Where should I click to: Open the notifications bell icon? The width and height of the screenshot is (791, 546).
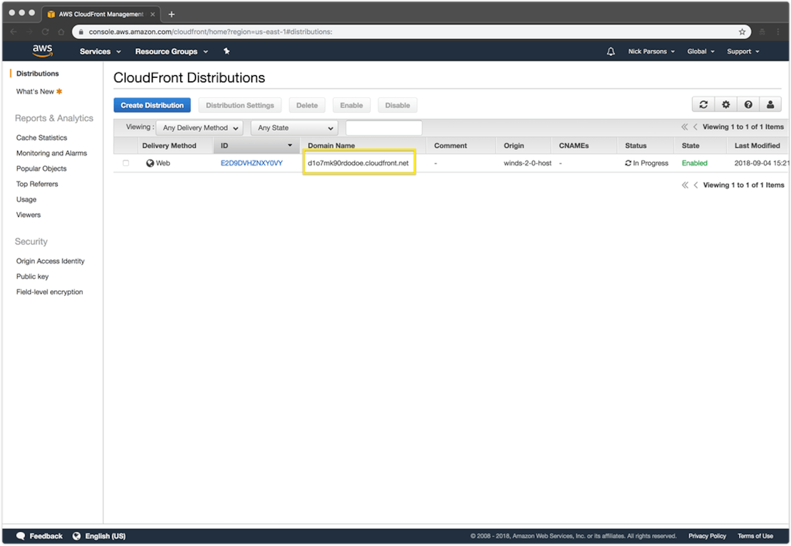pos(611,51)
